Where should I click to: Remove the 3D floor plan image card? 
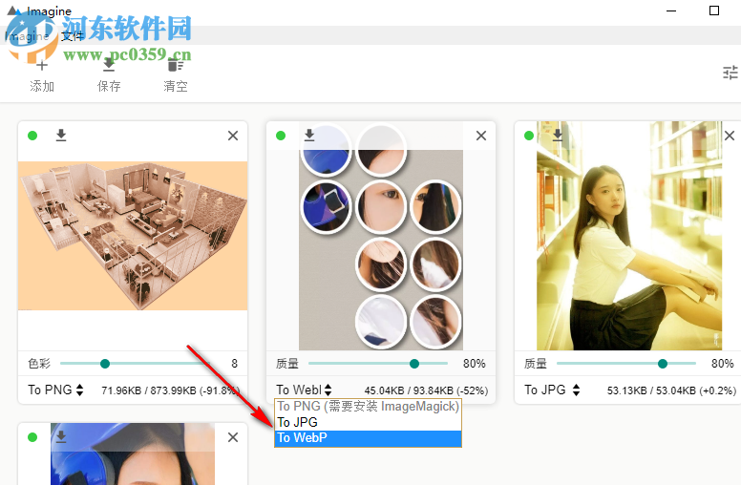232,136
